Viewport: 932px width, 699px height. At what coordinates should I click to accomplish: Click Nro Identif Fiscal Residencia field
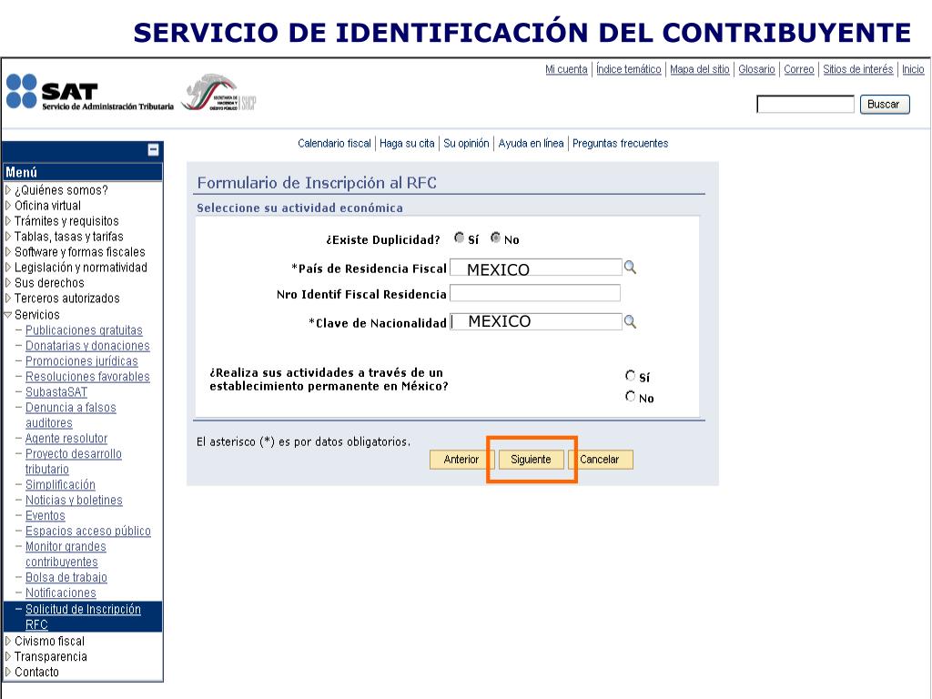tap(535, 293)
